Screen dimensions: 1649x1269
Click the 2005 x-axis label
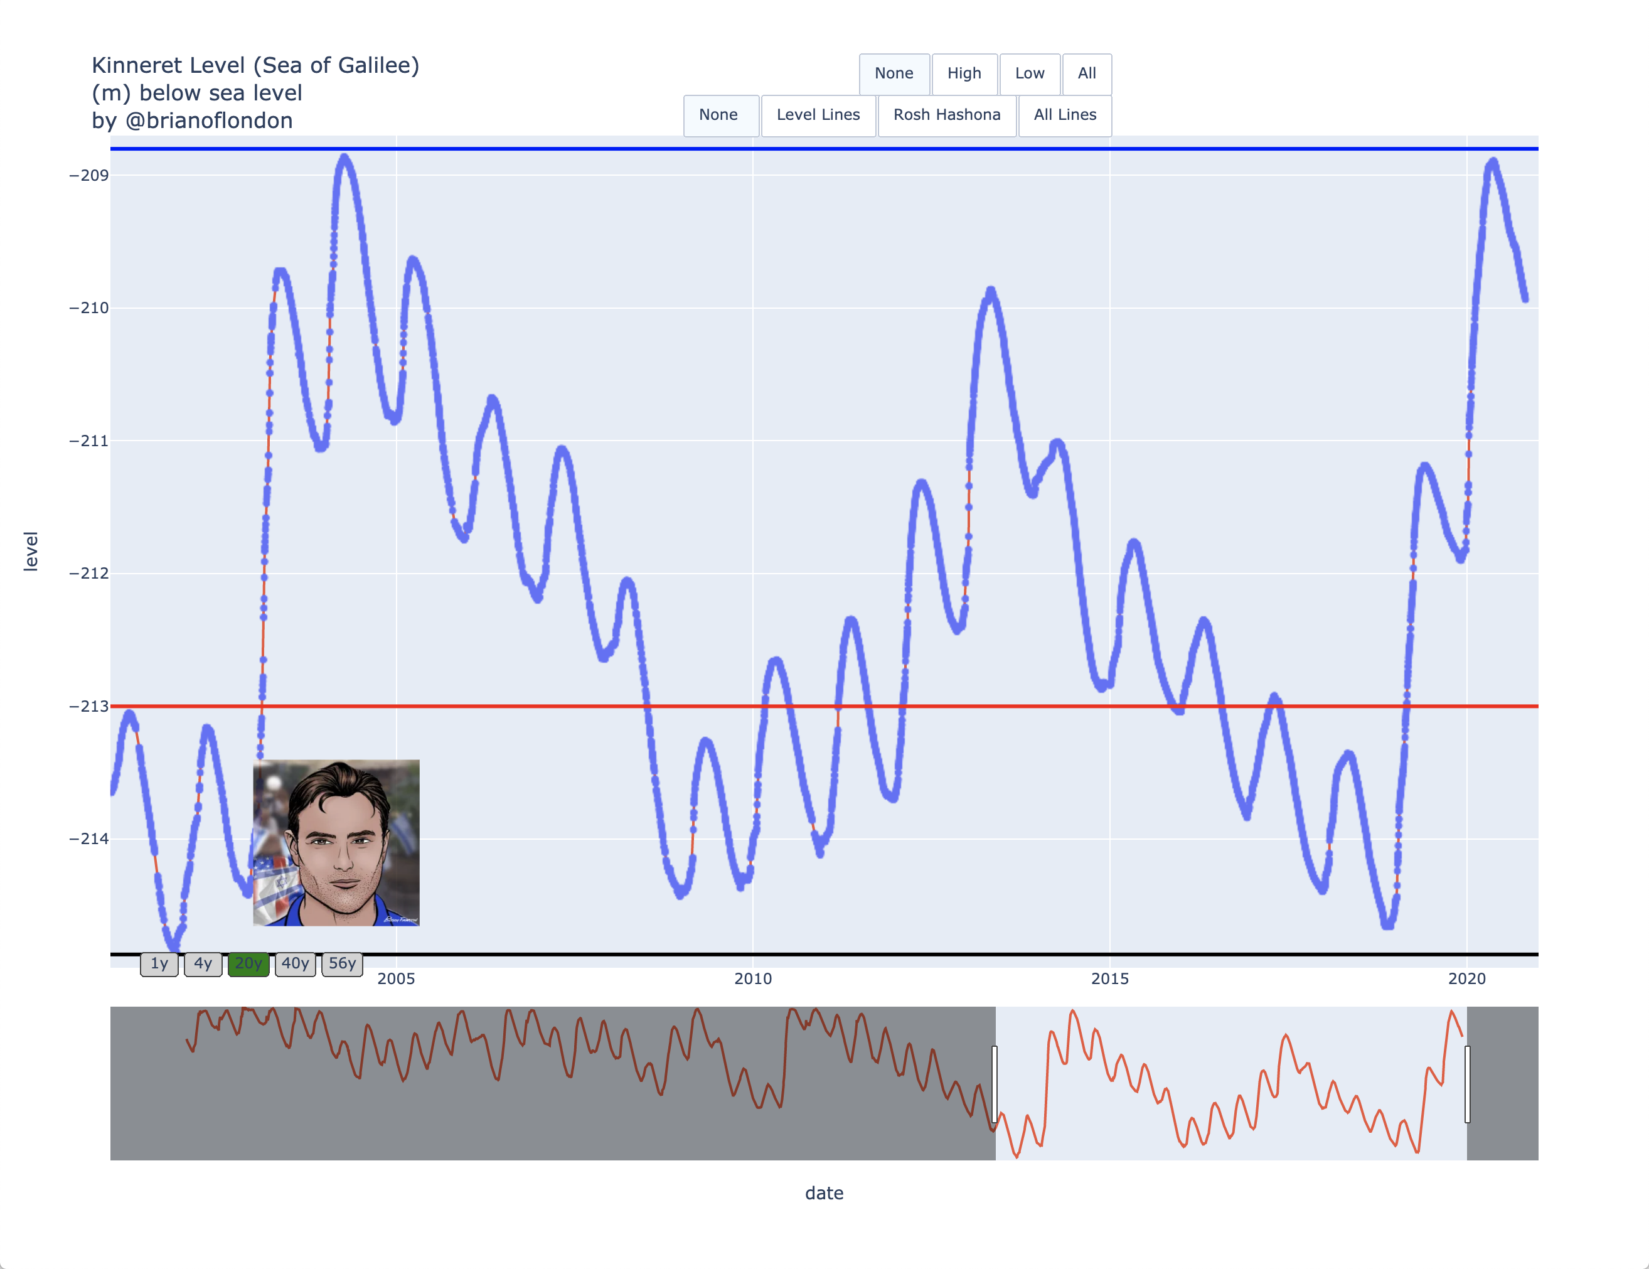point(397,979)
